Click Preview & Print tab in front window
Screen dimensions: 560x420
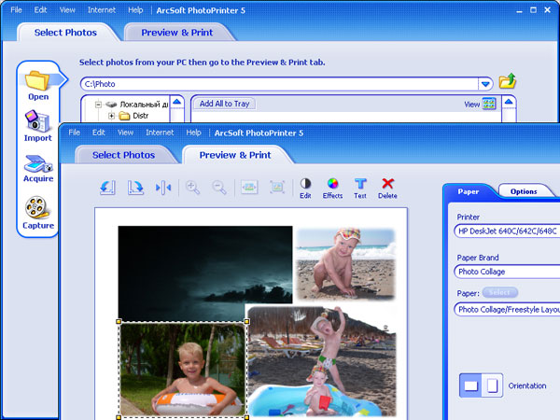pos(235,155)
